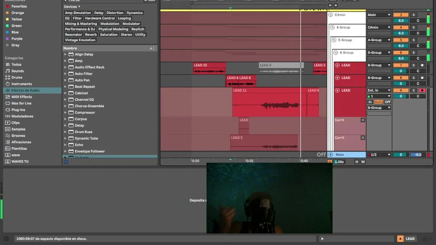Open Main track 1/2 output dropdown
The height and width of the screenshot is (245, 436).
[x=379, y=154]
